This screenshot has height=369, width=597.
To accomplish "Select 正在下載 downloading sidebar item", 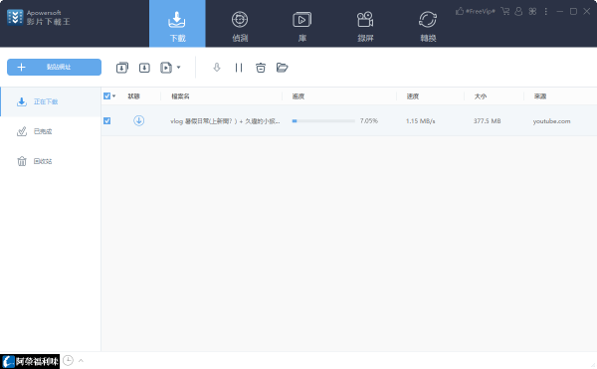I will pyautogui.click(x=51, y=101).
